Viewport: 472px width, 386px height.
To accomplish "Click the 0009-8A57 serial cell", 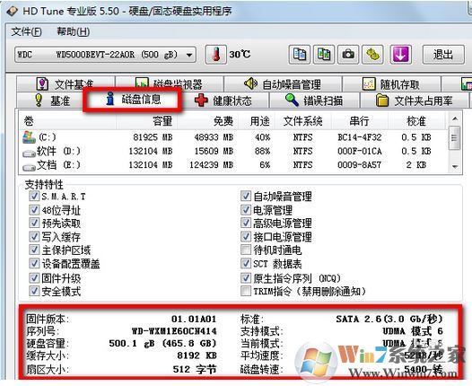I will click(x=360, y=164).
